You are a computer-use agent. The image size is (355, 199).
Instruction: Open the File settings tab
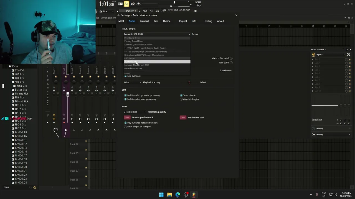(x=156, y=21)
